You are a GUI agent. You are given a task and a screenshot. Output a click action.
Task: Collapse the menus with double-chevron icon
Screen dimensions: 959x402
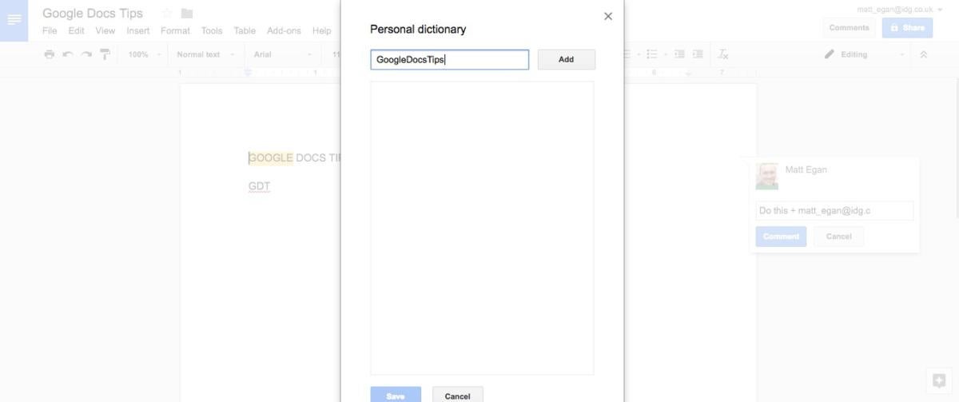point(923,54)
